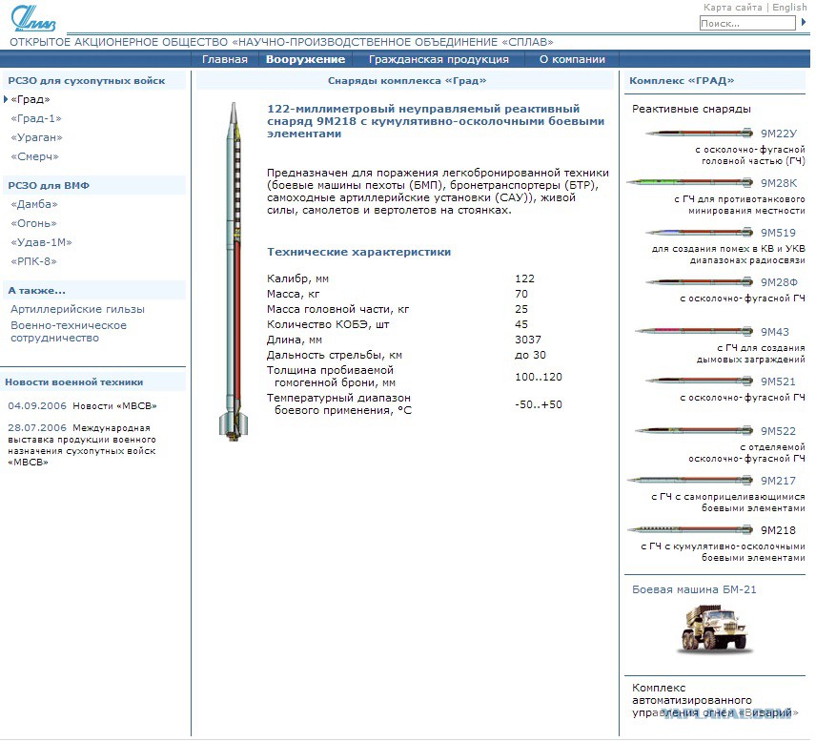Click the 9М28К rocket thumbnail image

[689, 182]
